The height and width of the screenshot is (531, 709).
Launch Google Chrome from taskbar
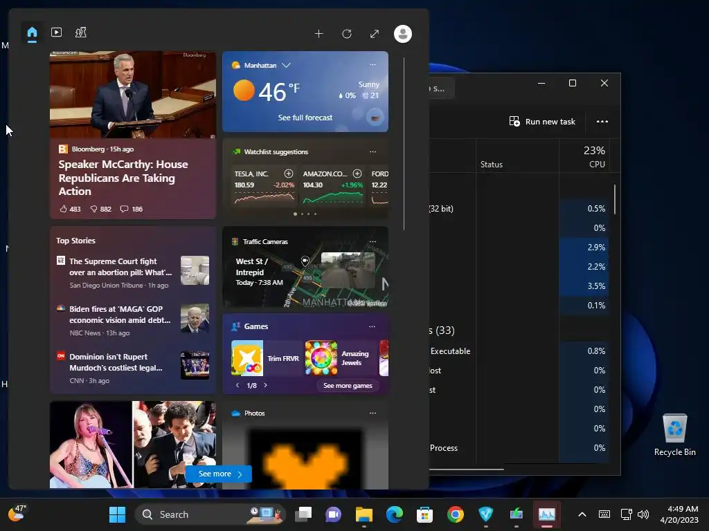(456, 514)
